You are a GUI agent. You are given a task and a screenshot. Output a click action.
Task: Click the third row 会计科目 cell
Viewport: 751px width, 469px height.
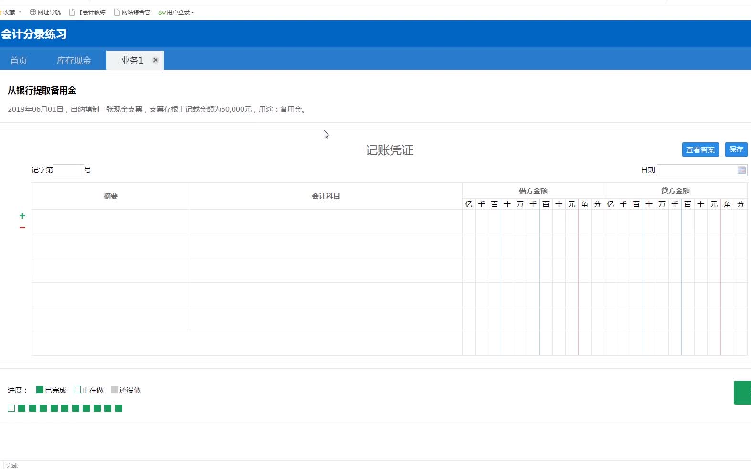326,270
